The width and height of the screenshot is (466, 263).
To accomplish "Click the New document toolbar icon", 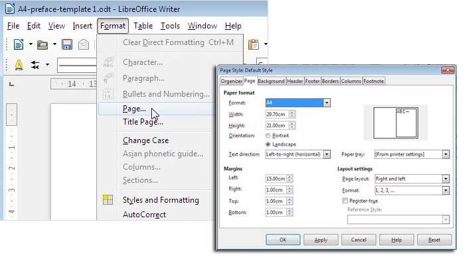I will coord(19,45).
